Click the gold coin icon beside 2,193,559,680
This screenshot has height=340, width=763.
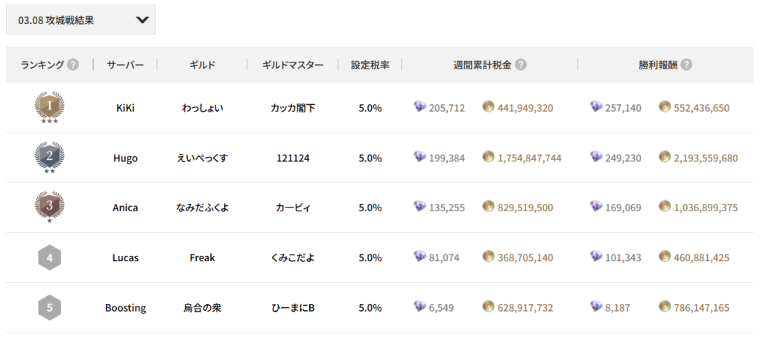[665, 158]
